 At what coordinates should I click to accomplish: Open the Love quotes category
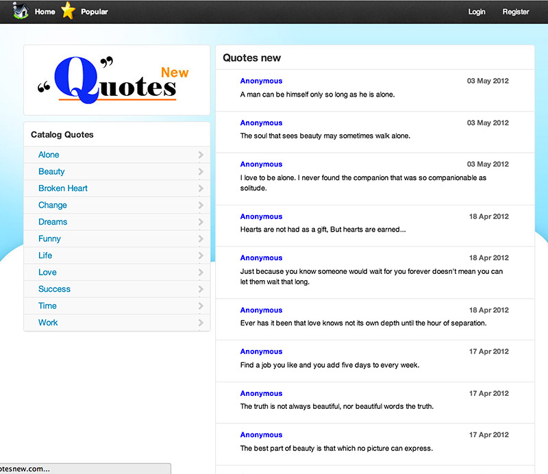pyautogui.click(x=47, y=273)
